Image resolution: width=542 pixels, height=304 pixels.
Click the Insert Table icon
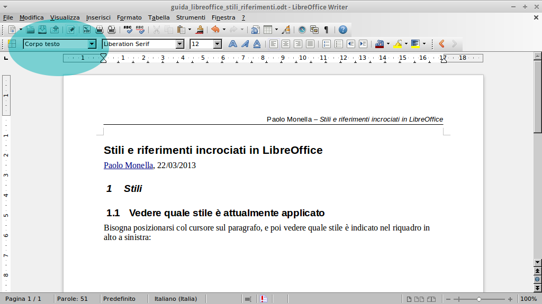268,30
